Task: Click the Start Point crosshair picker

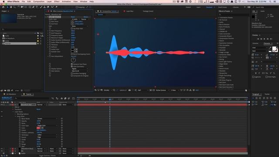Action: pyautogui.click(x=72, y=21)
